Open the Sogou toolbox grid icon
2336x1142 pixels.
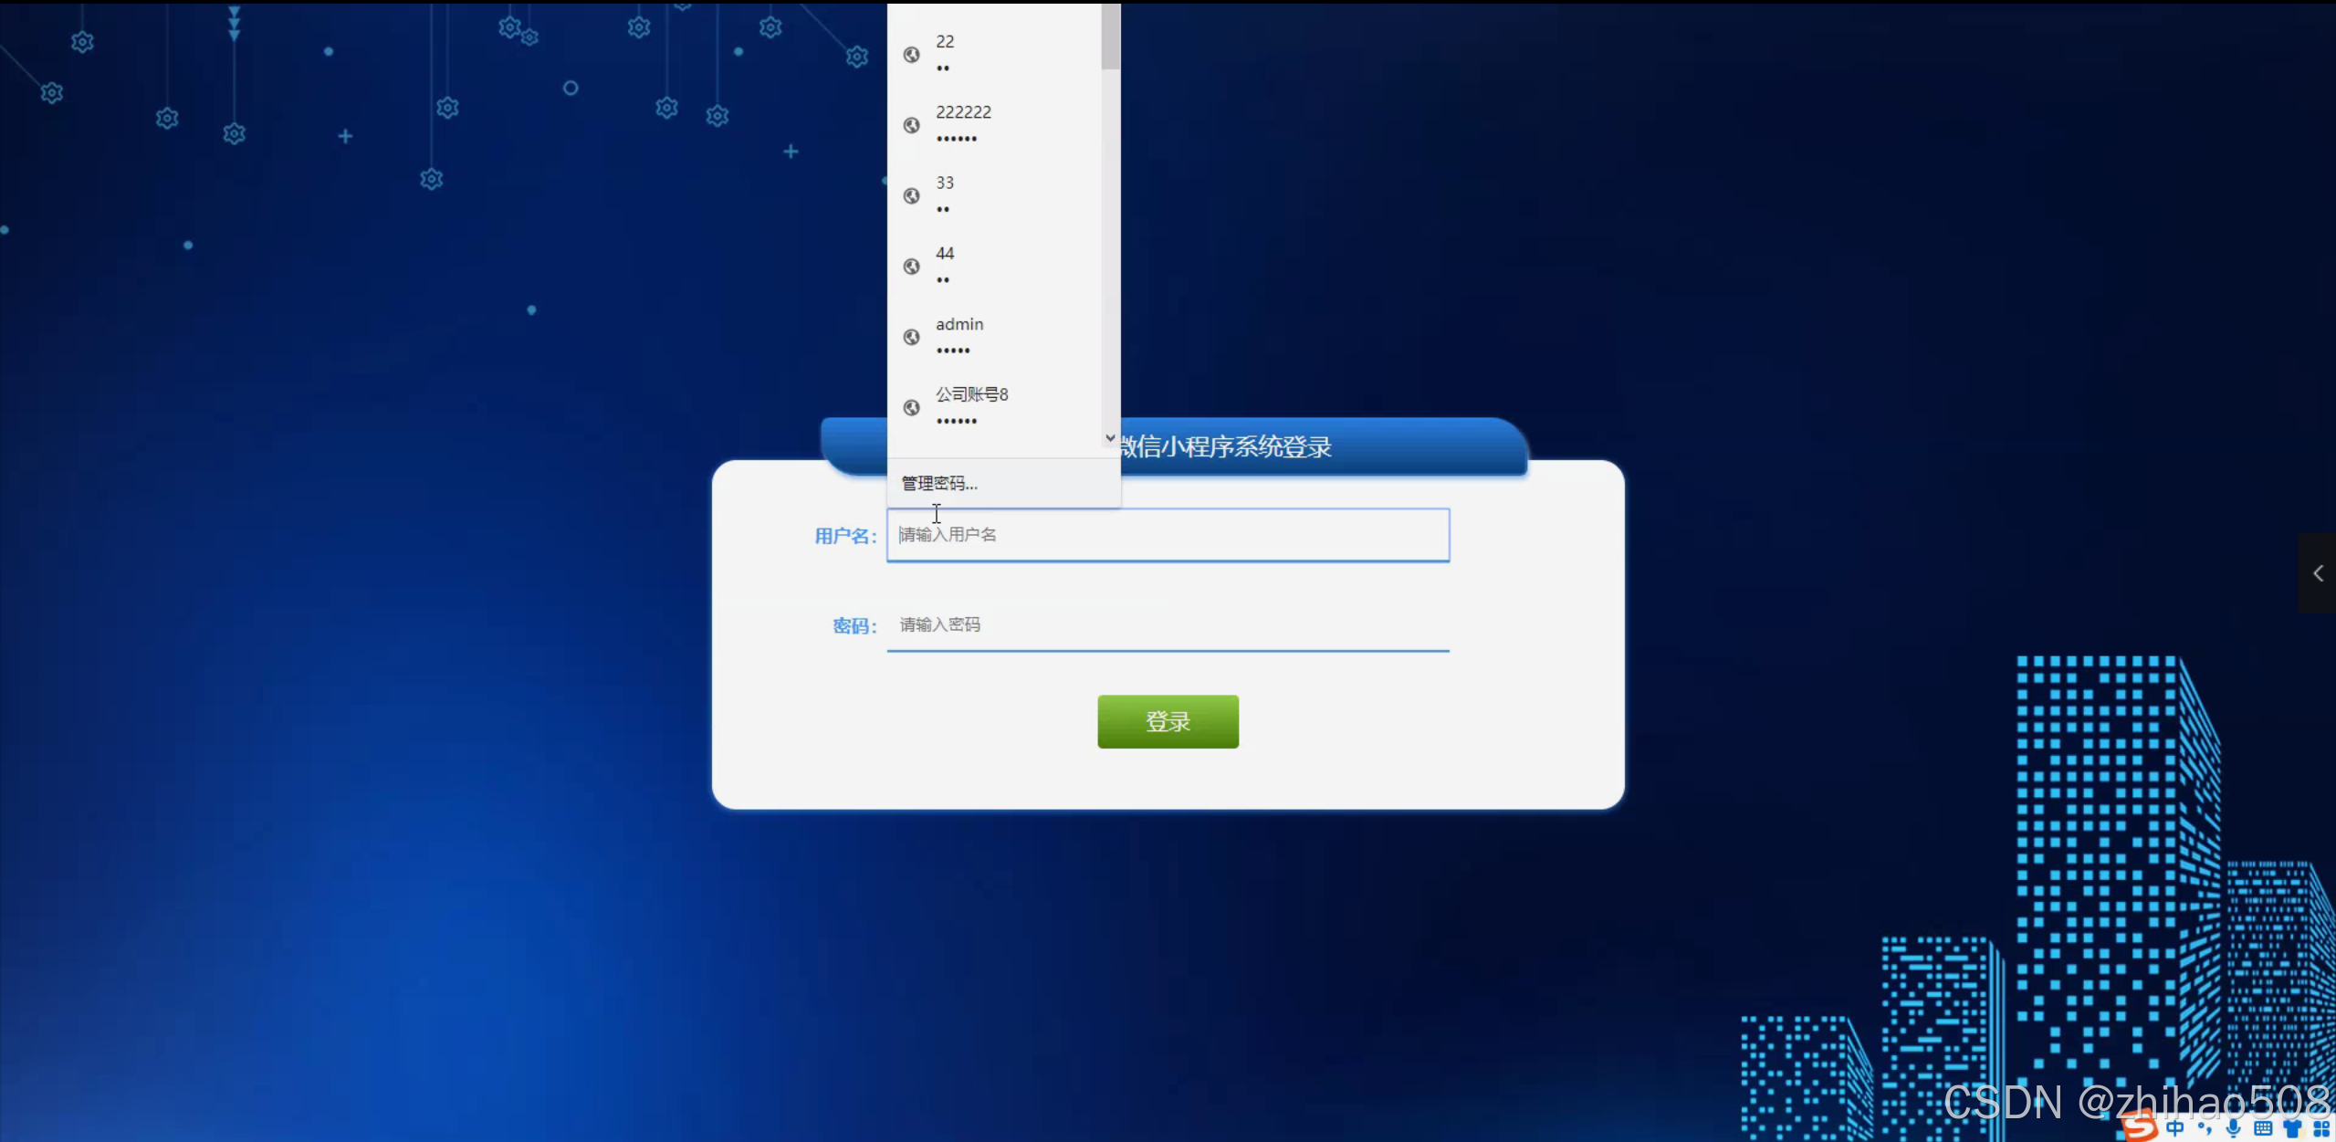[x=2321, y=1129]
